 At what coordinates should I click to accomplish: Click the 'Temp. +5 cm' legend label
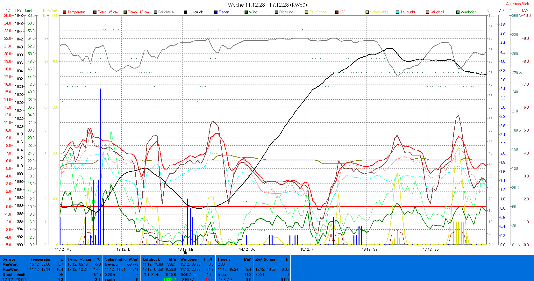tap(108, 12)
